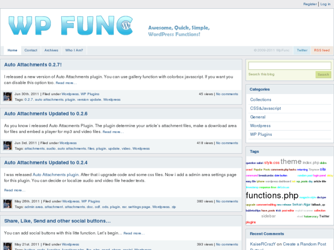The image size is (334, 250).
Task: Open author avatar on the 0.2.4 update post
Action: point(8,204)
